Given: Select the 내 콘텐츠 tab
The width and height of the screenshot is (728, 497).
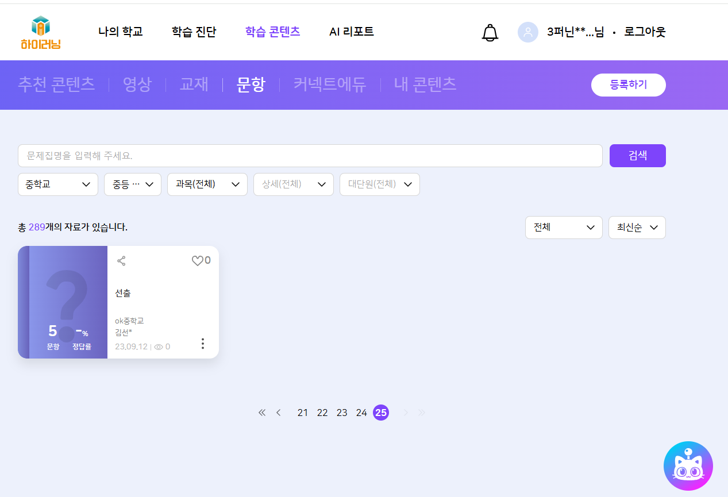Looking at the screenshot, I should [x=425, y=84].
